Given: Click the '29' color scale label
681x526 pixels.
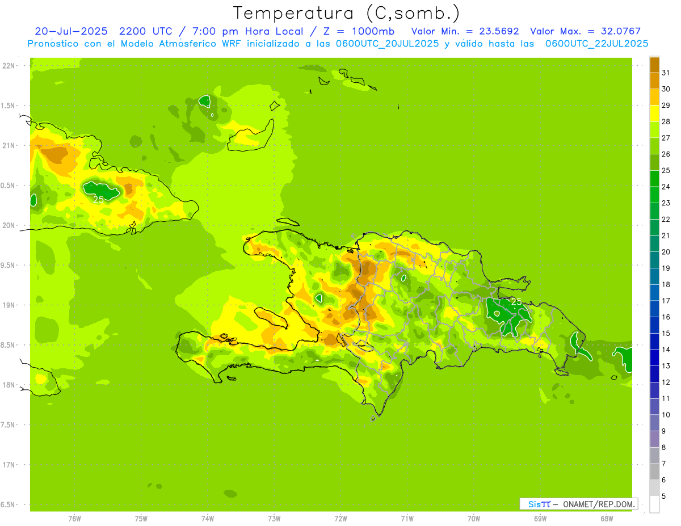Looking at the screenshot, I should click(666, 106).
